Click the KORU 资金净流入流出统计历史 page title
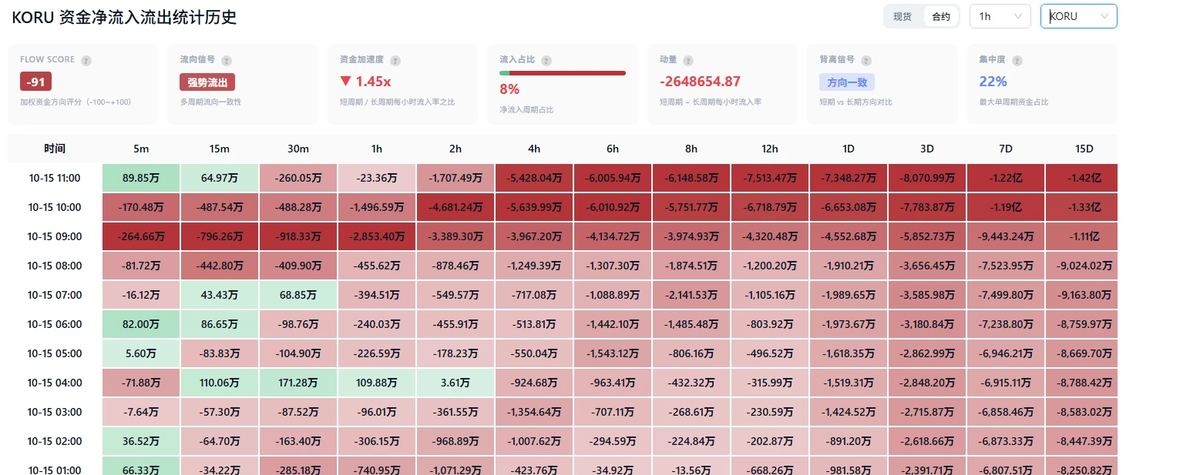The height and width of the screenshot is (475, 1190). [x=124, y=17]
